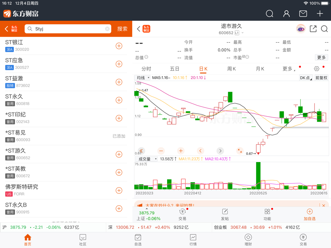Click the Styj search input field
The width and height of the screenshot is (331, 248).
[x=68, y=29]
